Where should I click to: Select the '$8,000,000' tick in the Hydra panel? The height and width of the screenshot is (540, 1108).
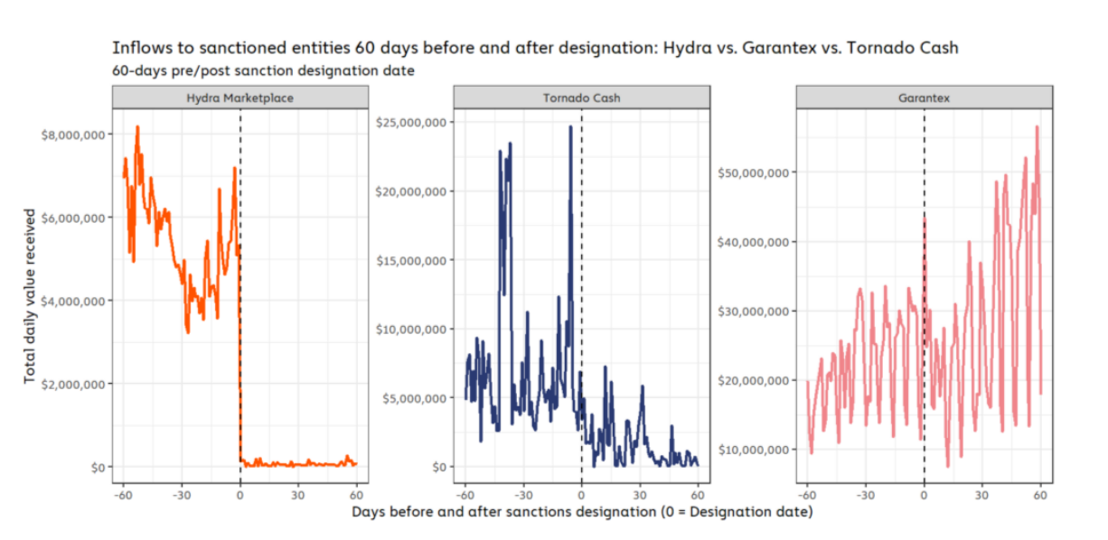(74, 135)
